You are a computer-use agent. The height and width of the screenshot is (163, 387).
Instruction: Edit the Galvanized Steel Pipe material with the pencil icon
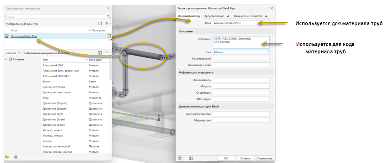click(109, 36)
